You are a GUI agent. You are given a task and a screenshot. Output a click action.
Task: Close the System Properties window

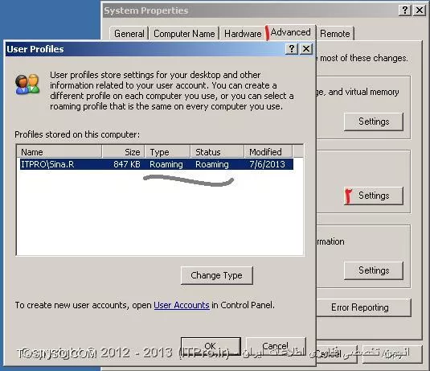tap(420, 10)
